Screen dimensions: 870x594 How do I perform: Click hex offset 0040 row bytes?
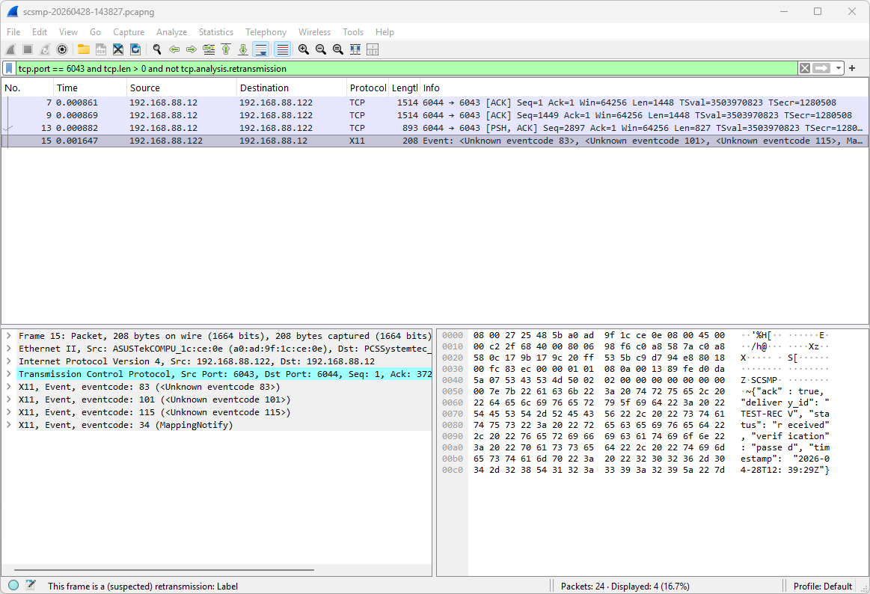pyautogui.click(x=598, y=380)
